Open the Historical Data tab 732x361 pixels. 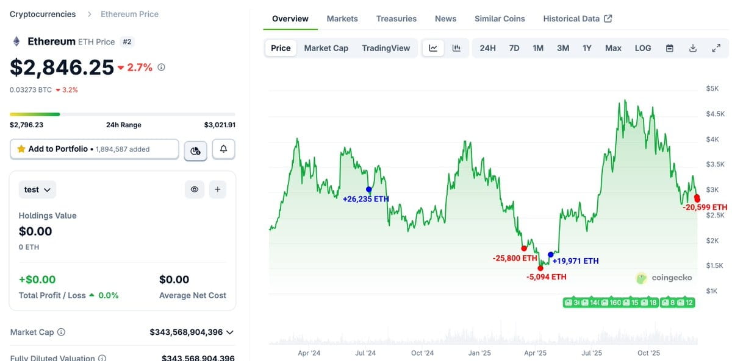577,19
